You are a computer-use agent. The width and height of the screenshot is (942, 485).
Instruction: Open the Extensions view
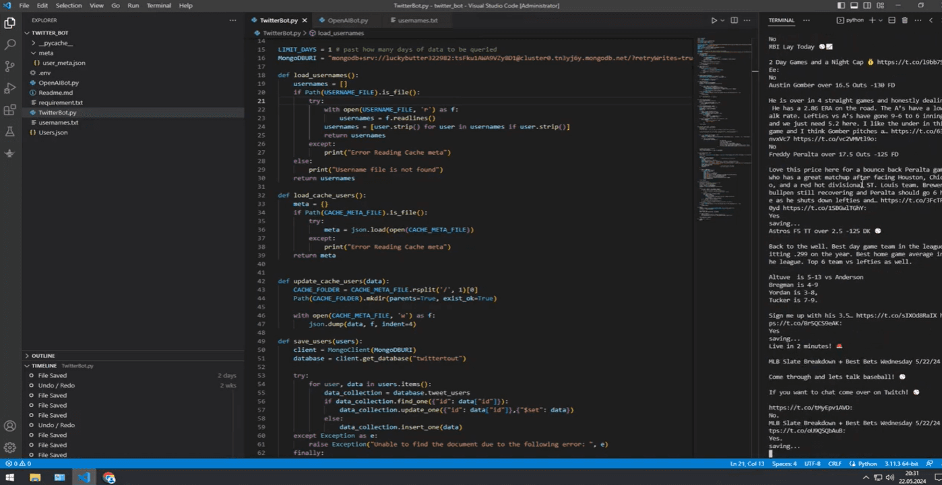[10, 110]
